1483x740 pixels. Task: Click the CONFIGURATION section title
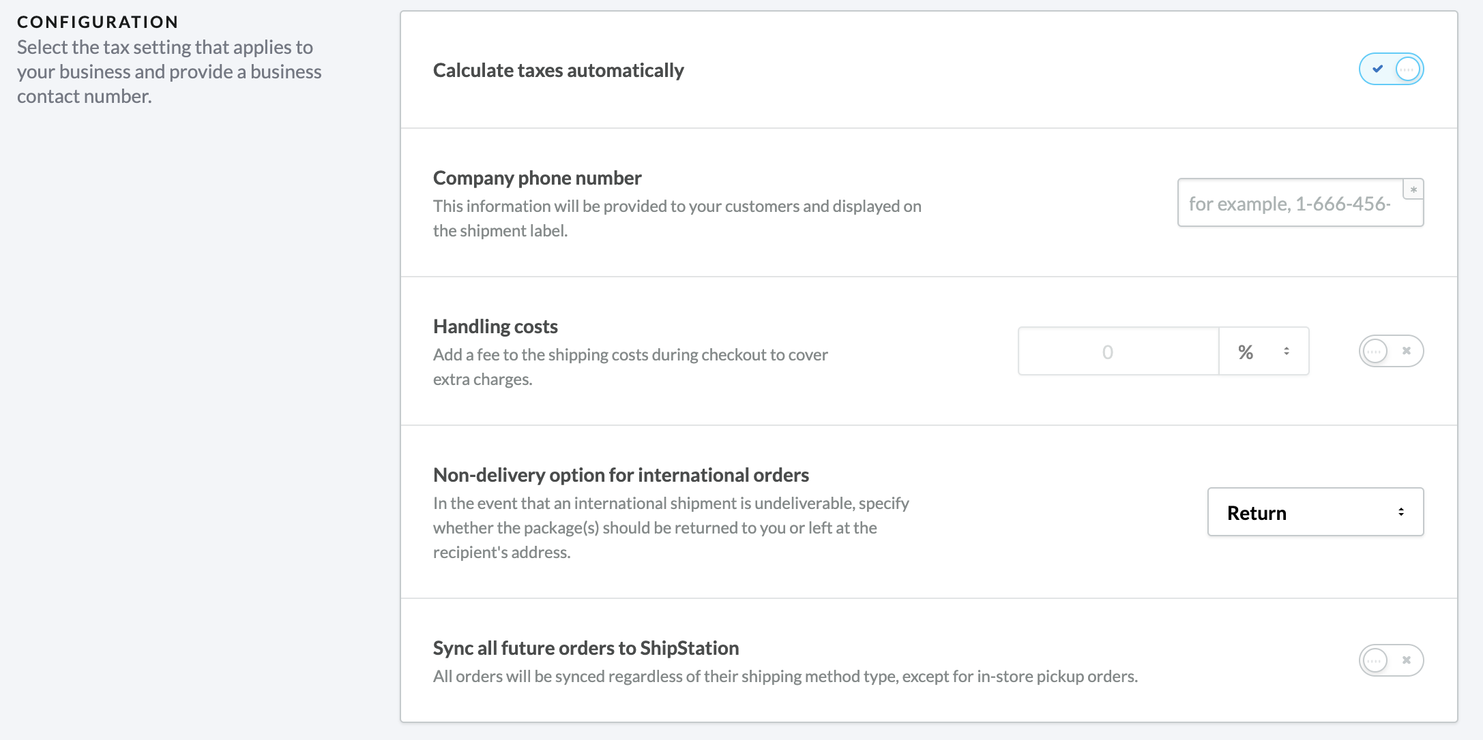[98, 22]
